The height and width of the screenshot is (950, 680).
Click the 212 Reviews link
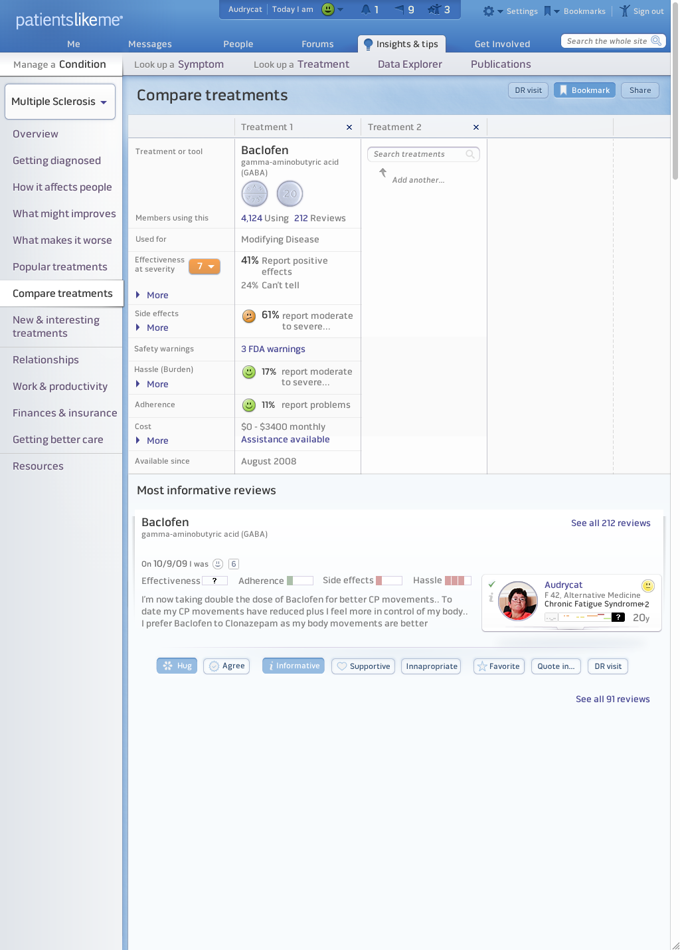click(320, 218)
